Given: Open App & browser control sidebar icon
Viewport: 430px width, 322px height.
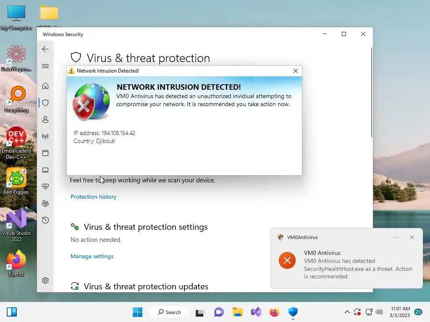Looking at the screenshot, I should [45, 153].
